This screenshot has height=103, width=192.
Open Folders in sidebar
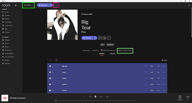pos(6,60)
